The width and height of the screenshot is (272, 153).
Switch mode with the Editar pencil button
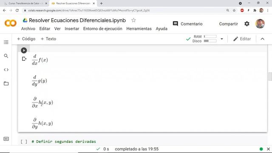[242, 39]
